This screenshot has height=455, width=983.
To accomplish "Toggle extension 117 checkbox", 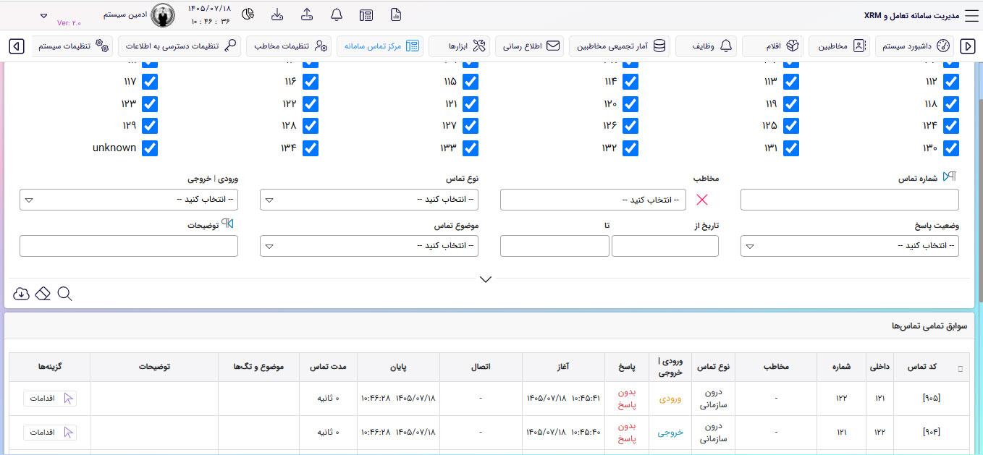I will (150, 81).
